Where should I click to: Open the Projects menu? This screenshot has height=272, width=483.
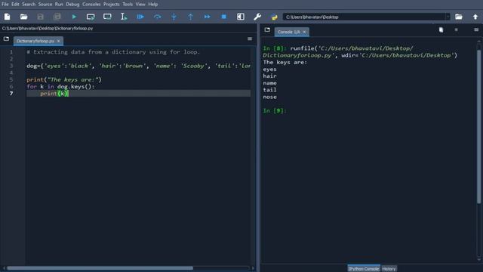click(112, 5)
